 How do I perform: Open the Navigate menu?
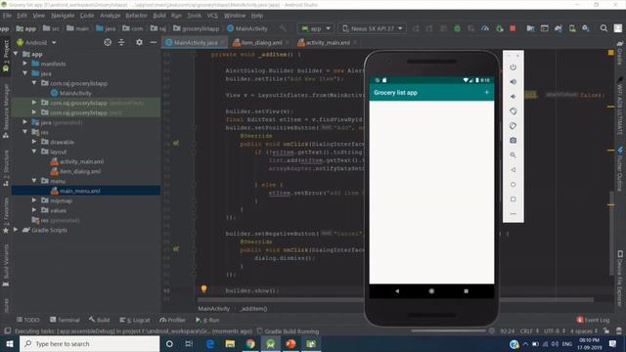(63, 16)
